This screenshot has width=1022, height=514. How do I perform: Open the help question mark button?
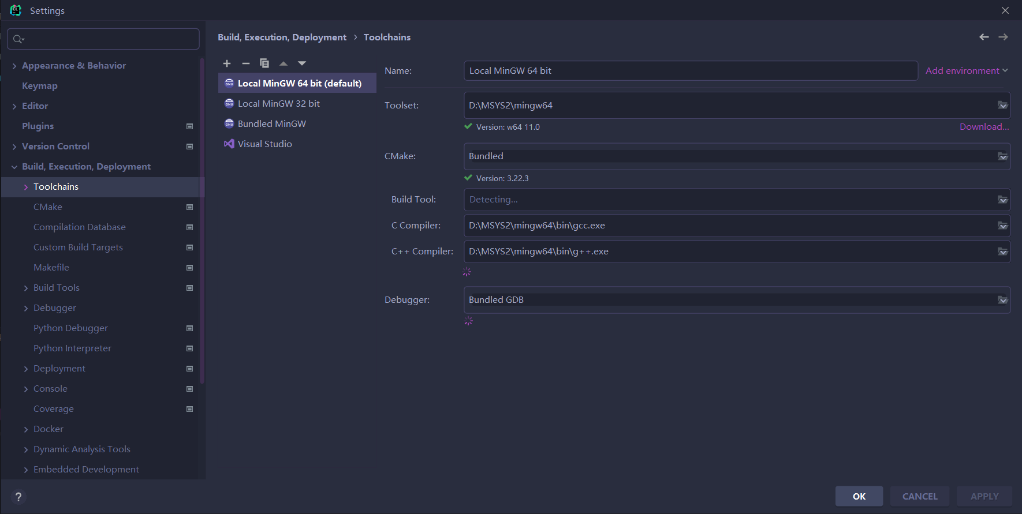click(18, 497)
